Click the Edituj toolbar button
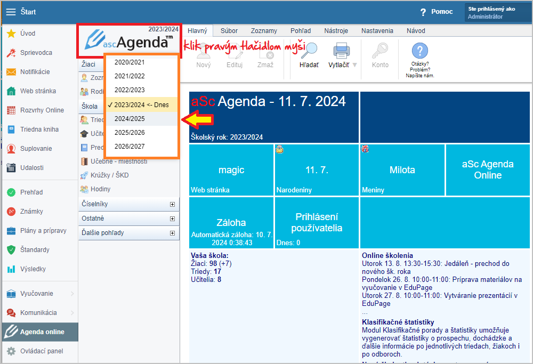Viewport: 533px width, 364px height. point(235,55)
